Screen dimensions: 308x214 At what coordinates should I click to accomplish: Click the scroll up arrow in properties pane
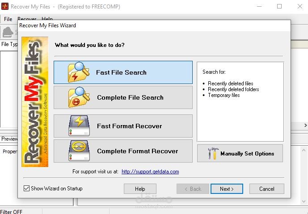click(304, 151)
